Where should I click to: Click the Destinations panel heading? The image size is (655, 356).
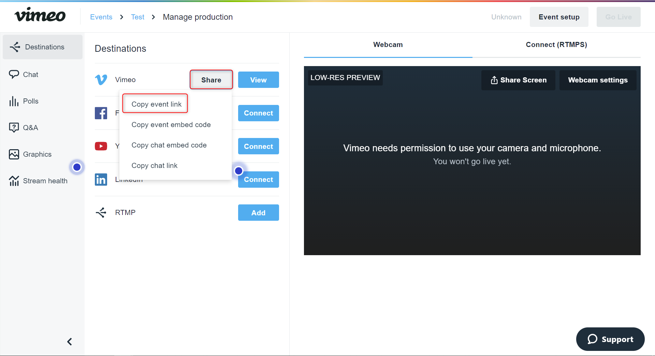click(120, 48)
